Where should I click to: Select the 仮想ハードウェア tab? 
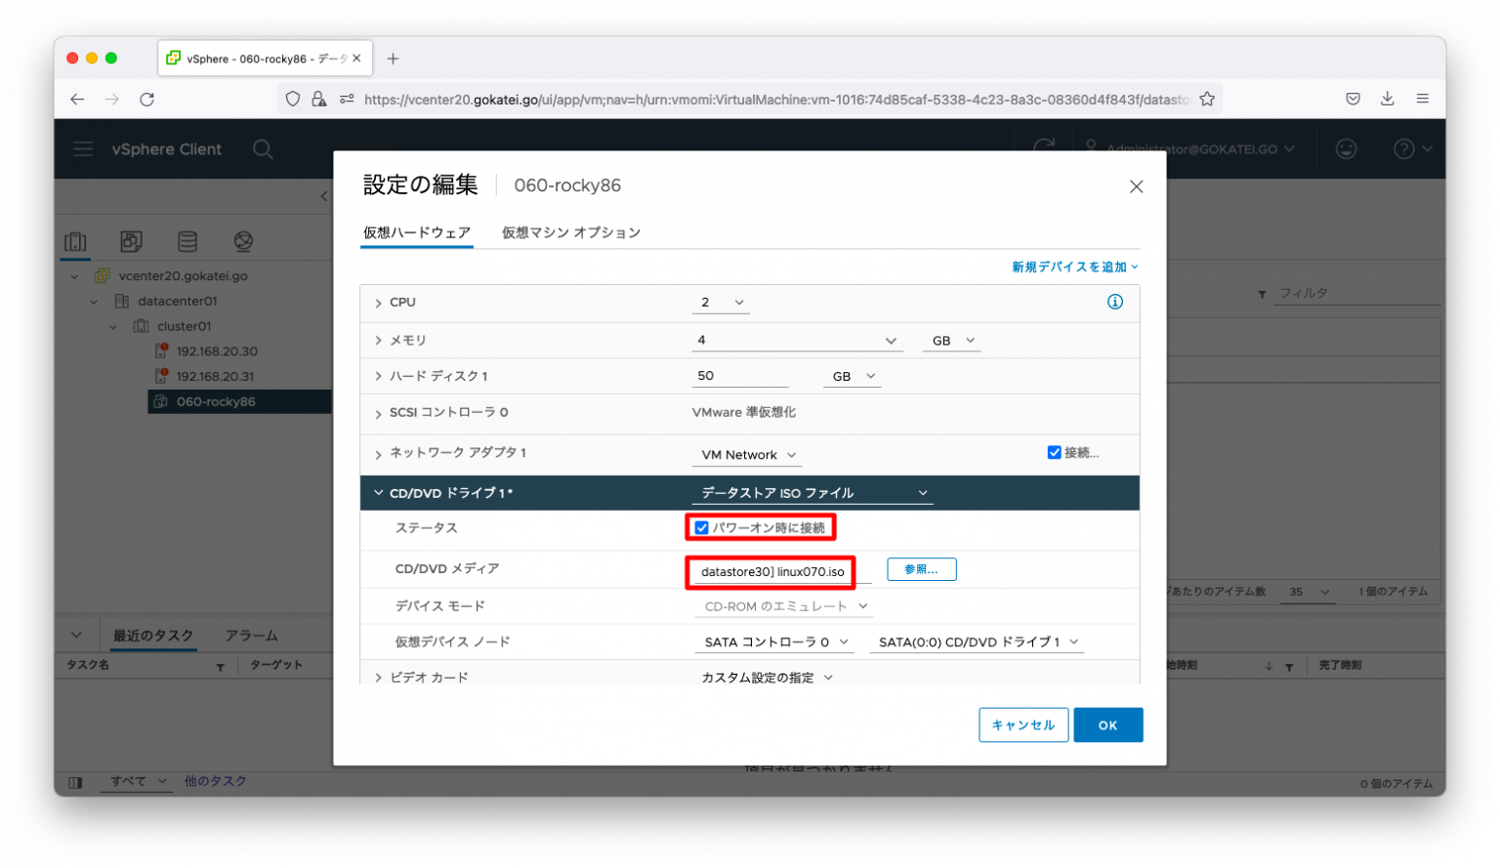tap(417, 232)
